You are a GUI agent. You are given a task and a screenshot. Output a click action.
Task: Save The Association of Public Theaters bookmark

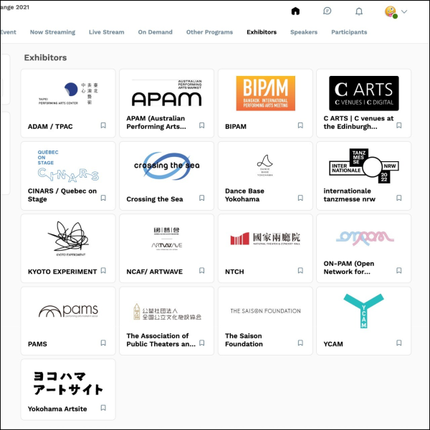point(201,343)
